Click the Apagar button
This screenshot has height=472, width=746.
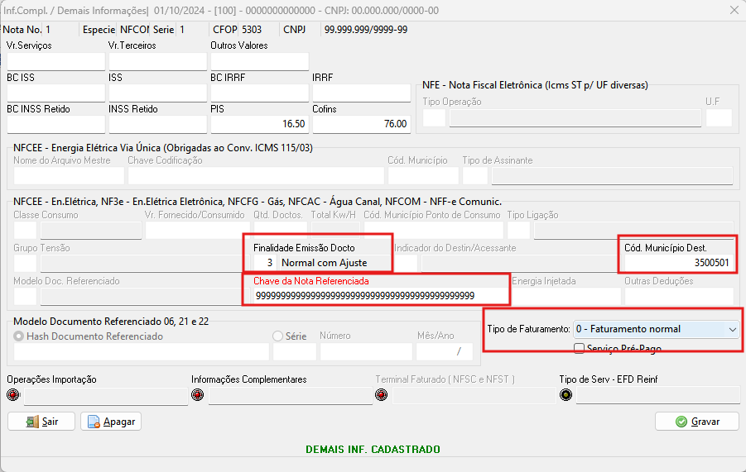pyautogui.click(x=111, y=422)
